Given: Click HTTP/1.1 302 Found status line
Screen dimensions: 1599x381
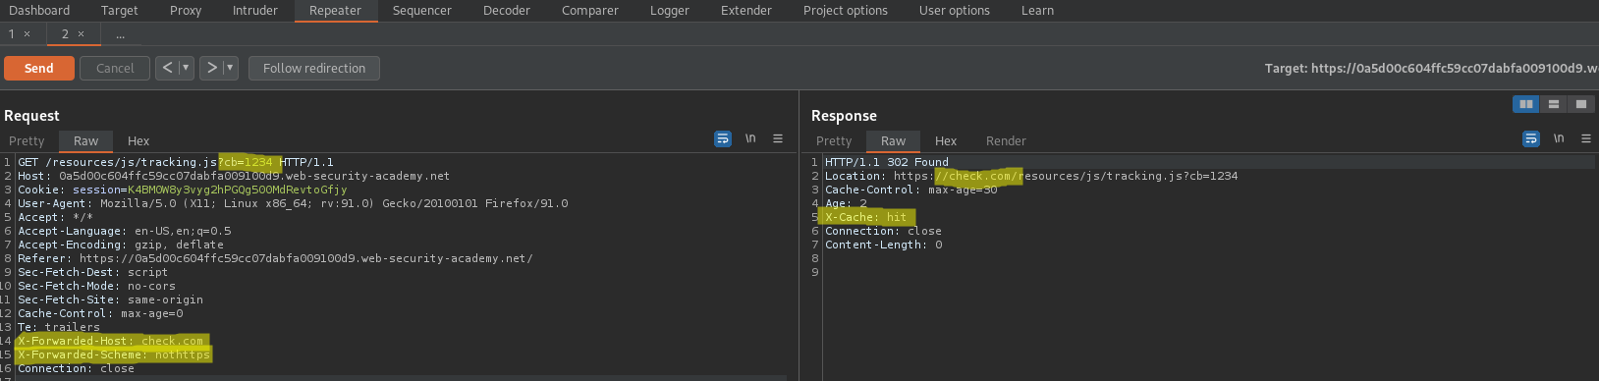Looking at the screenshot, I should [887, 162].
